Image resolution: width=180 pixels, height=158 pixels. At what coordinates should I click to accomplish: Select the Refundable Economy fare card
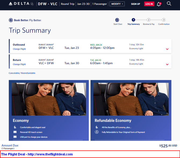tap(131, 110)
